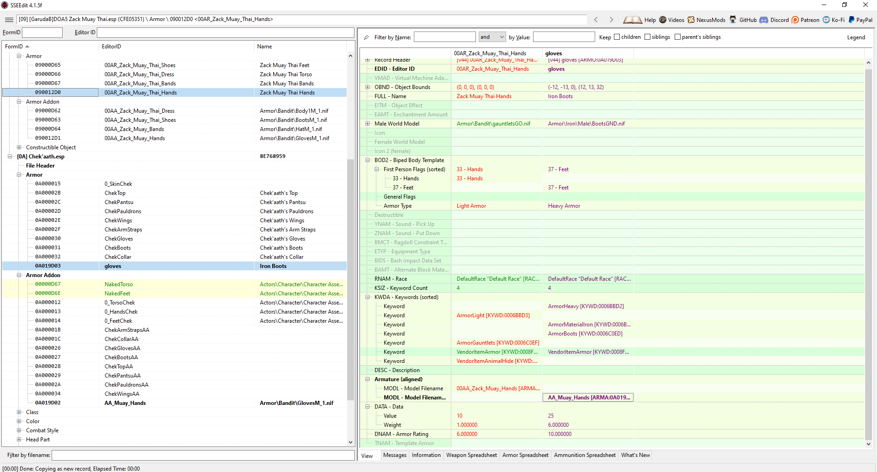Click the filter pin icon beside Filter by Name
This screenshot has width=877, height=472.
coord(366,37)
